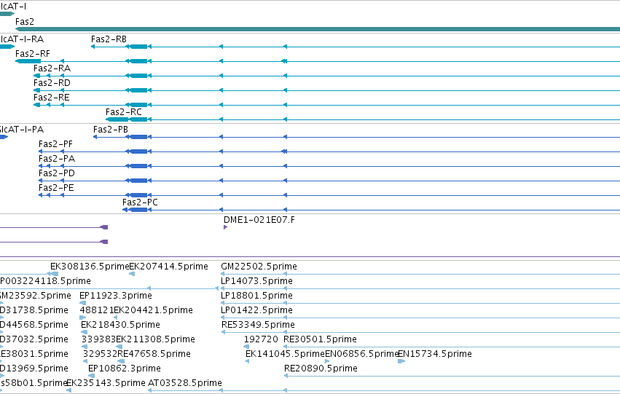The width and height of the screenshot is (620, 394).
Task: Select the EK204421.5prime EST label
Action: [154, 311]
